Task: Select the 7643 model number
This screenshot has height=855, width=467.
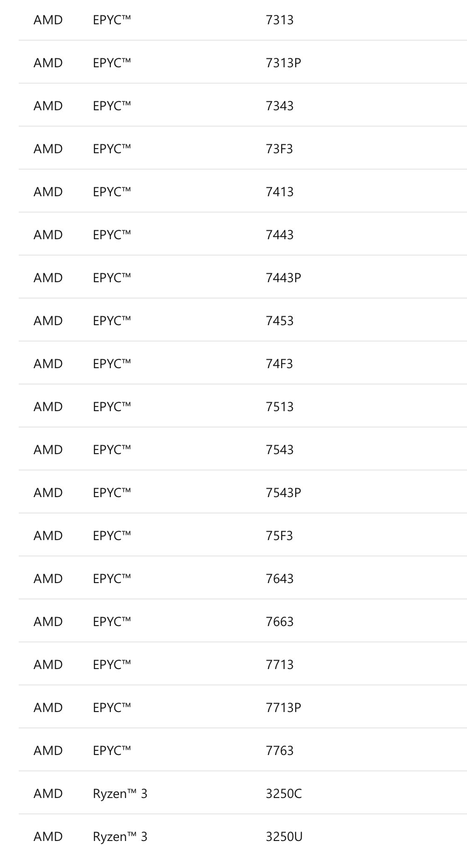Action: (x=279, y=579)
